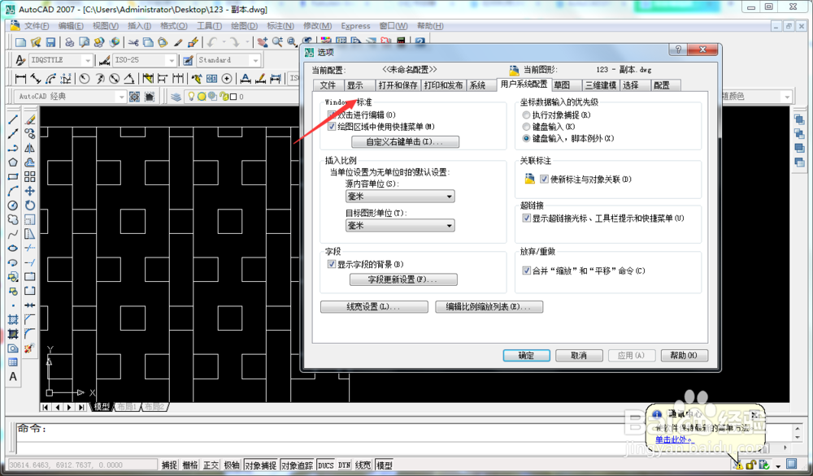Click the 自定义右键单击 button
Screen dimensions: 813x476
[x=405, y=142]
